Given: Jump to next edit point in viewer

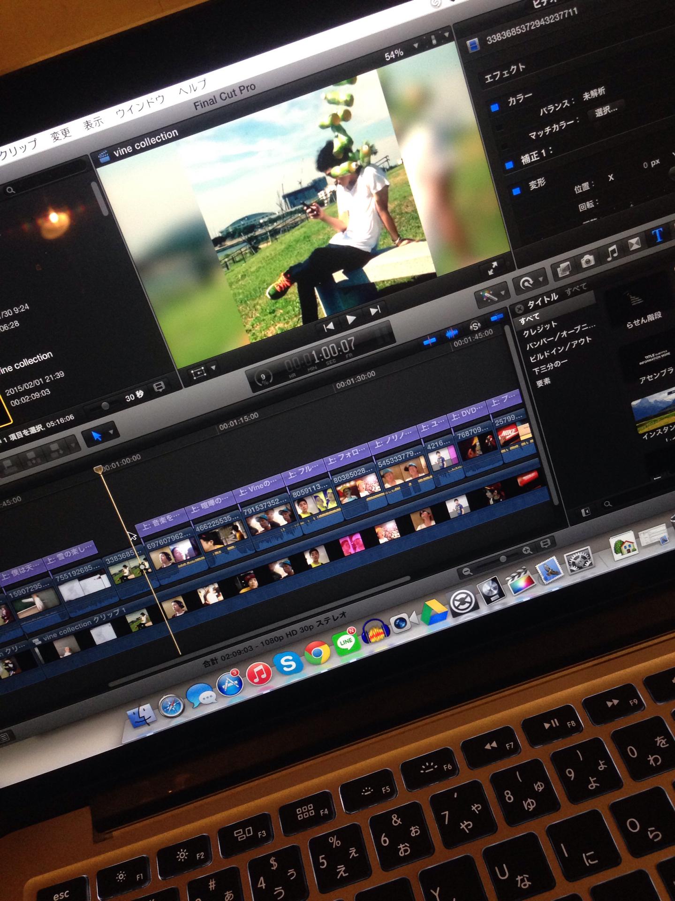Looking at the screenshot, I should pyautogui.click(x=375, y=311).
